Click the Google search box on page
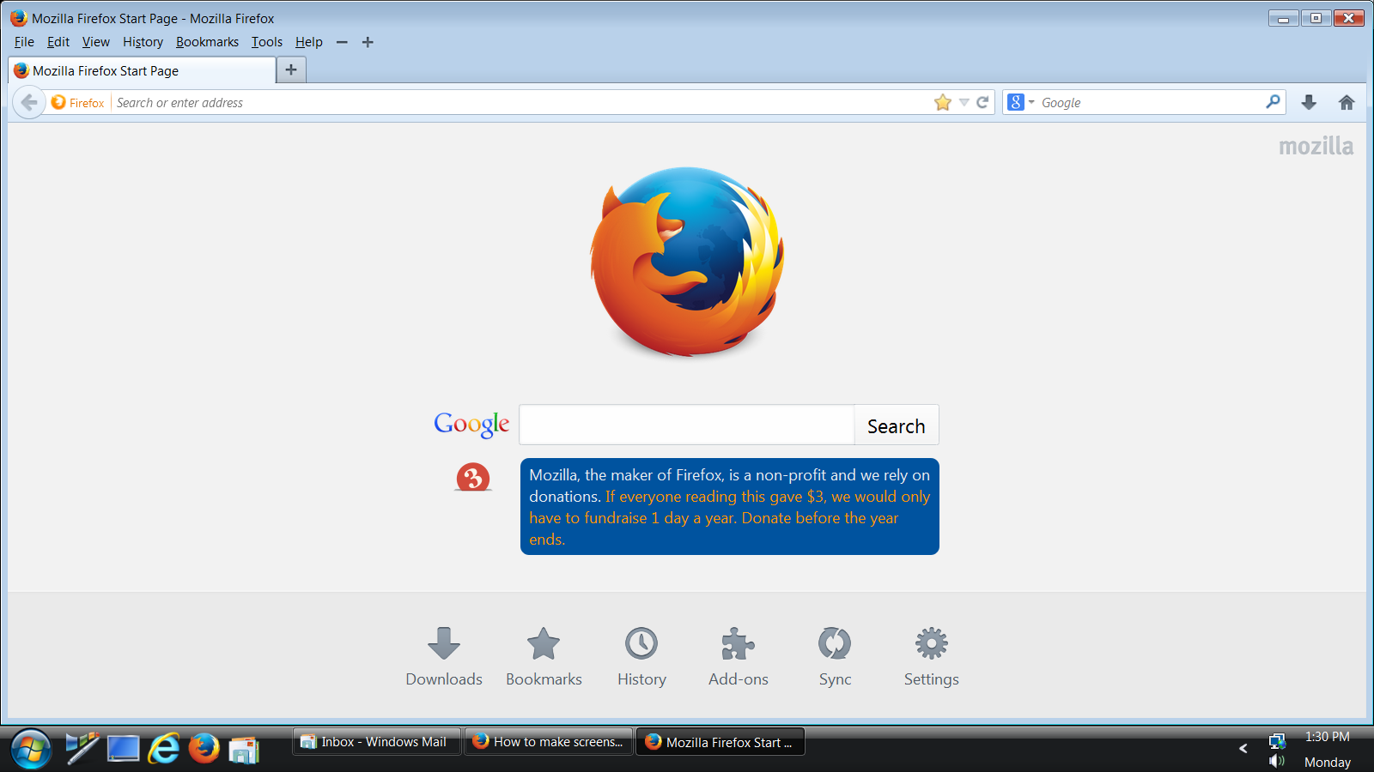This screenshot has width=1374, height=772. [687, 425]
